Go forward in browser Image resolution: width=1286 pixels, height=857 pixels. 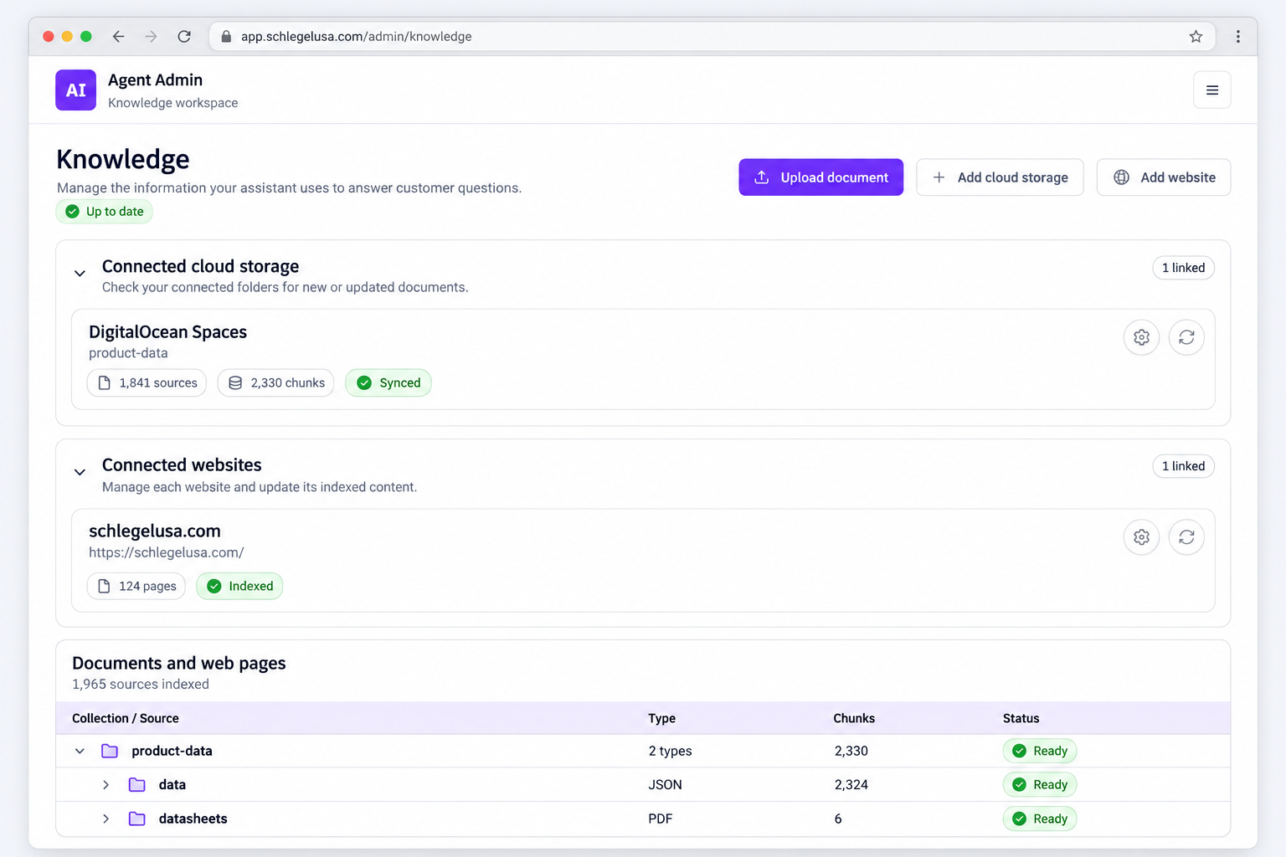tap(151, 36)
